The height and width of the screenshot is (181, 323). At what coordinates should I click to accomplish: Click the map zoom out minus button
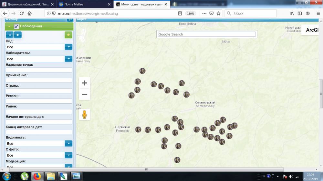(85, 94)
